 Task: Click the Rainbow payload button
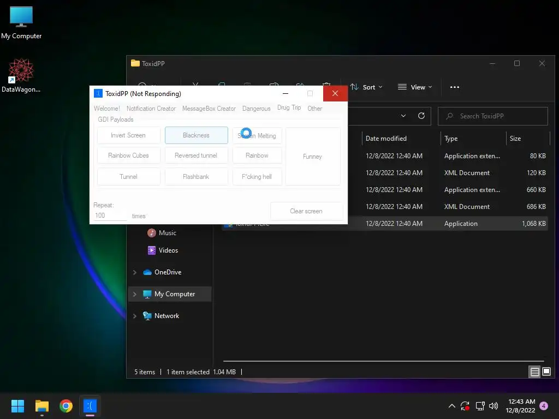click(257, 155)
